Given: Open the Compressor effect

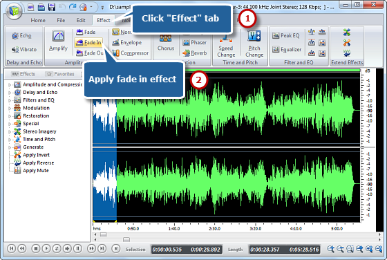Looking at the screenshot, I should pyautogui.click(x=131, y=53).
